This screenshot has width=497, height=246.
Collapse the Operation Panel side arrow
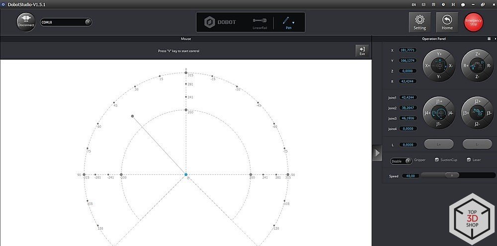click(377, 153)
